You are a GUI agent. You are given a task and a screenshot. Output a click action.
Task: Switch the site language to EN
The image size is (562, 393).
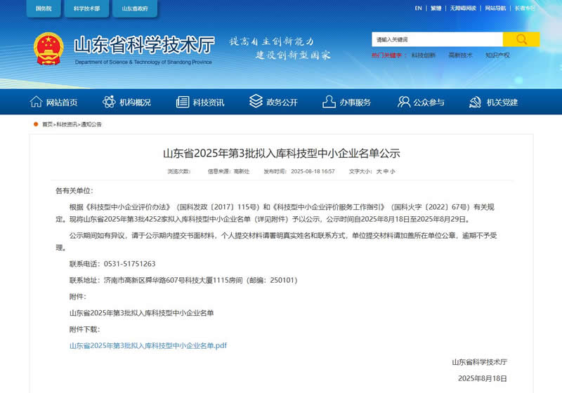418,8
